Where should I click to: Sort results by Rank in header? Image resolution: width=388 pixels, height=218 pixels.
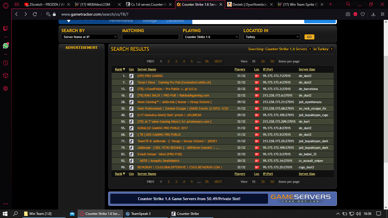click(120, 69)
